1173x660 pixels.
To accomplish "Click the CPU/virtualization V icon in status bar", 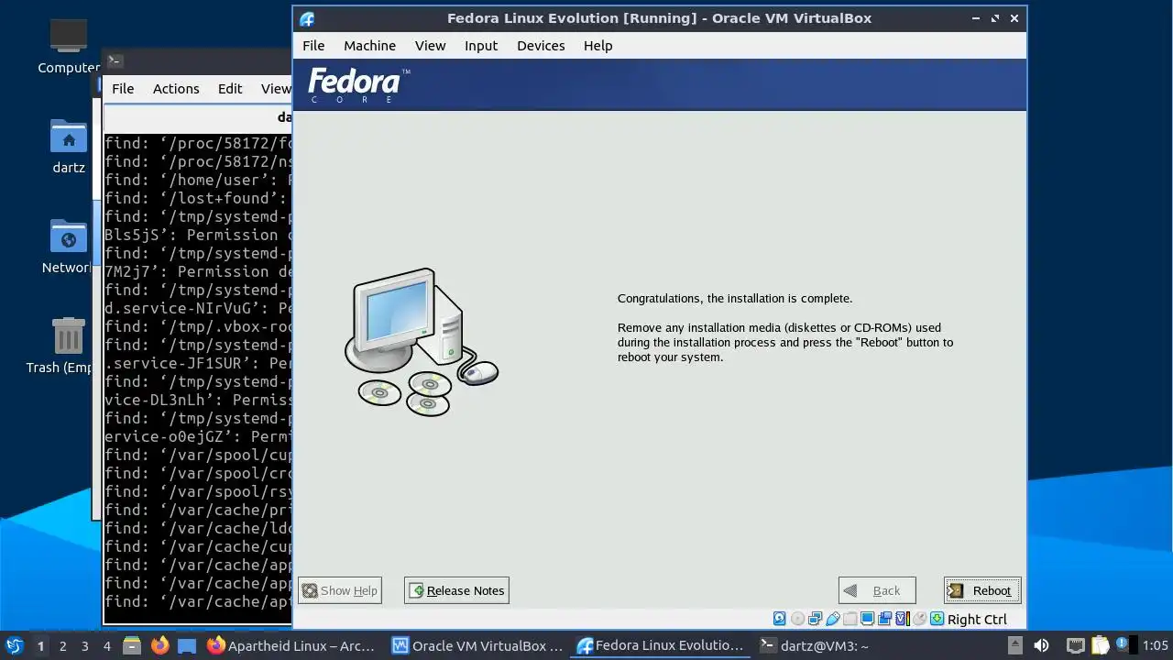I will (902, 619).
